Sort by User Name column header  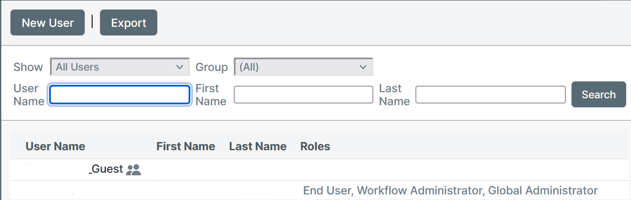(55, 146)
